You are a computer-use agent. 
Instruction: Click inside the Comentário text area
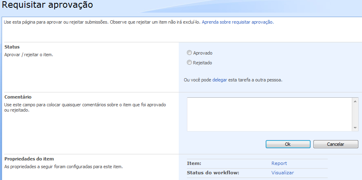pyautogui.click(x=269, y=114)
